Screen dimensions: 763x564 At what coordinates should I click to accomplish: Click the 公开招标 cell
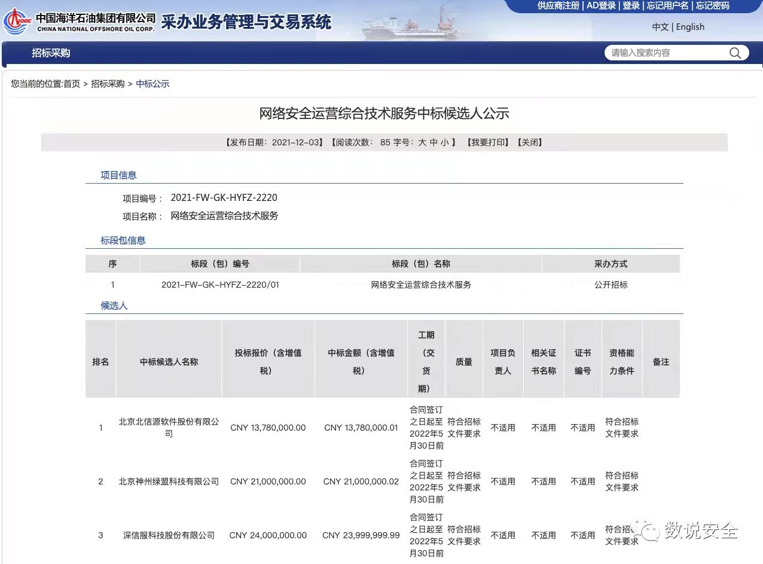point(611,285)
